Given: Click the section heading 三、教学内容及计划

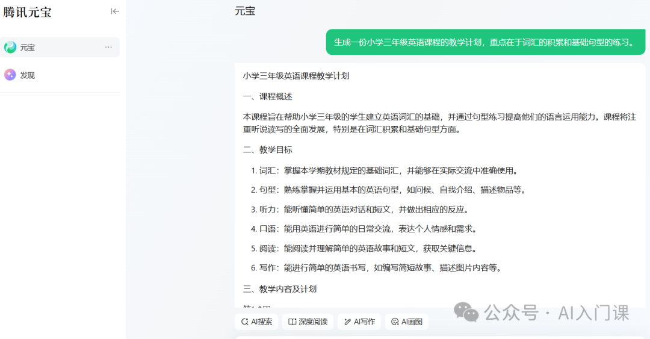Looking at the screenshot, I should 280,289.
